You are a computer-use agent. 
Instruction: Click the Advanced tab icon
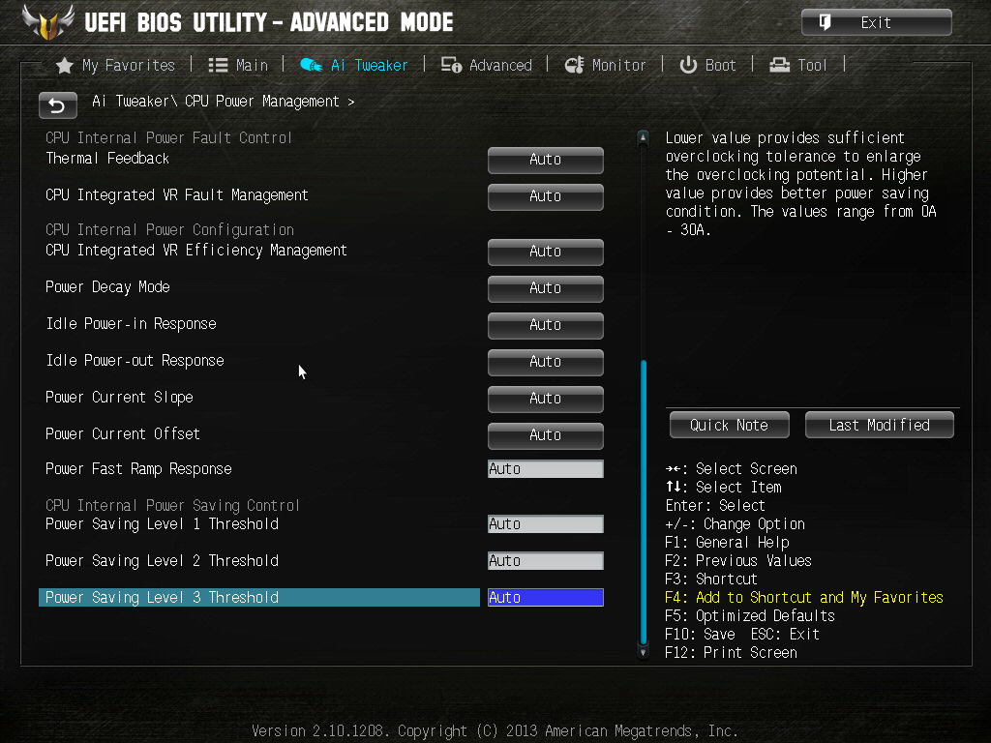[451, 65]
